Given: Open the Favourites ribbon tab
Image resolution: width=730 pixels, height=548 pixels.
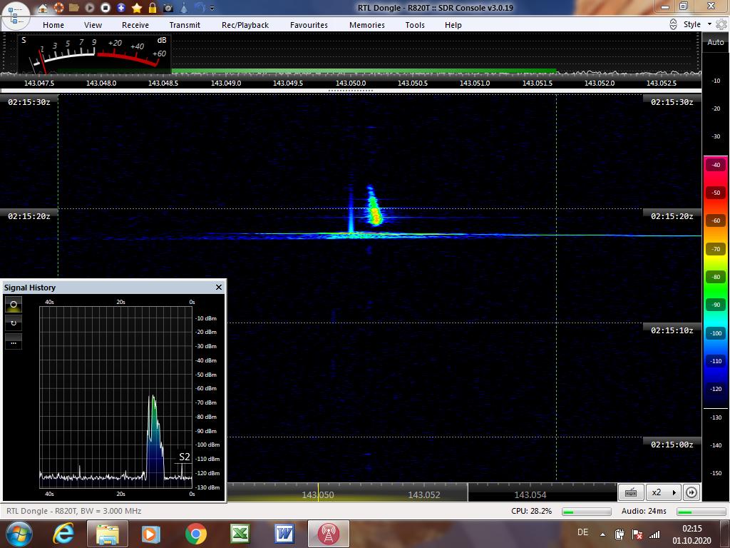Looking at the screenshot, I should tap(309, 25).
